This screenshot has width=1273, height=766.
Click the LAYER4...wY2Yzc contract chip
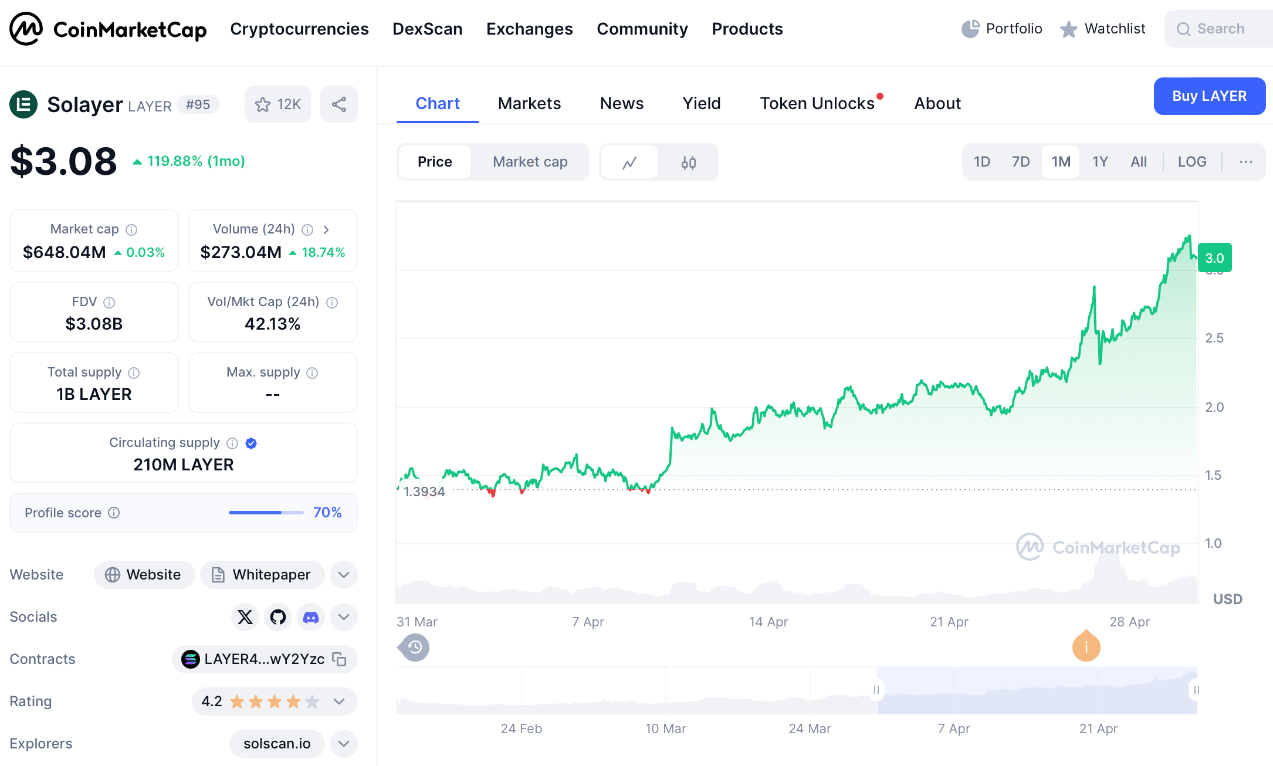click(264, 659)
